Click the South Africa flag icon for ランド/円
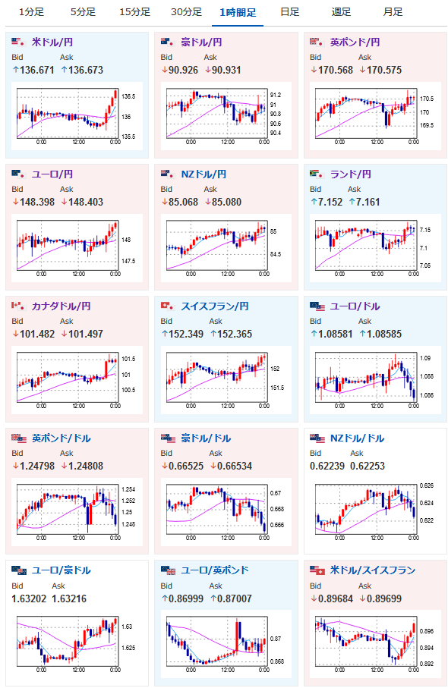 pyautogui.click(x=317, y=174)
